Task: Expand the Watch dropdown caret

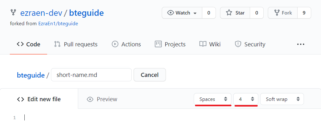Action: [195, 13]
